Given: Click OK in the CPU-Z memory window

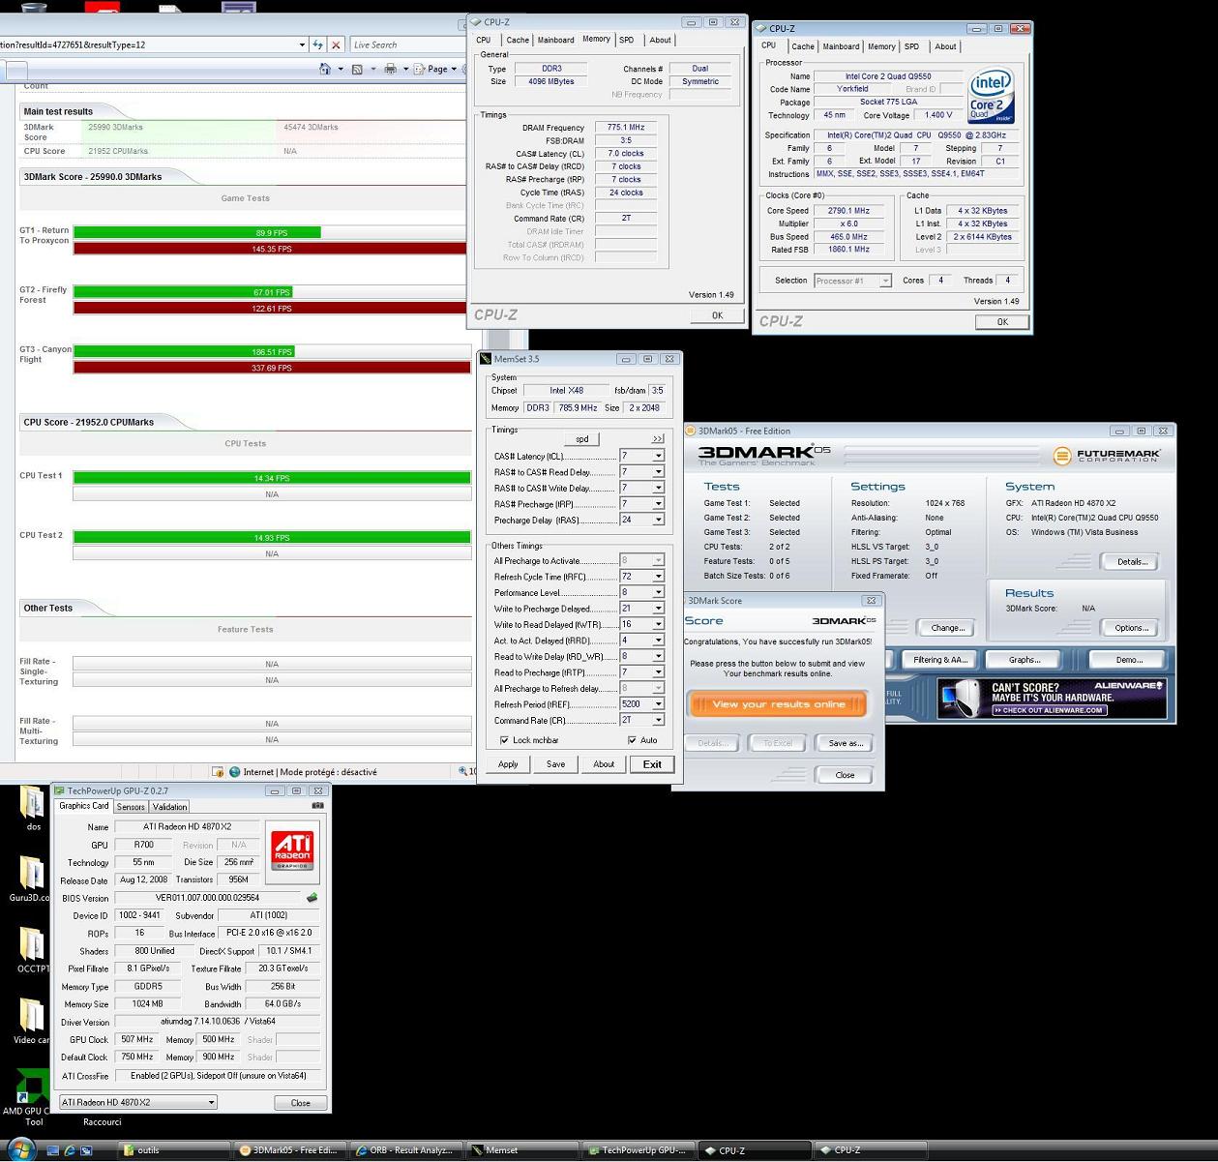Looking at the screenshot, I should tap(717, 315).
